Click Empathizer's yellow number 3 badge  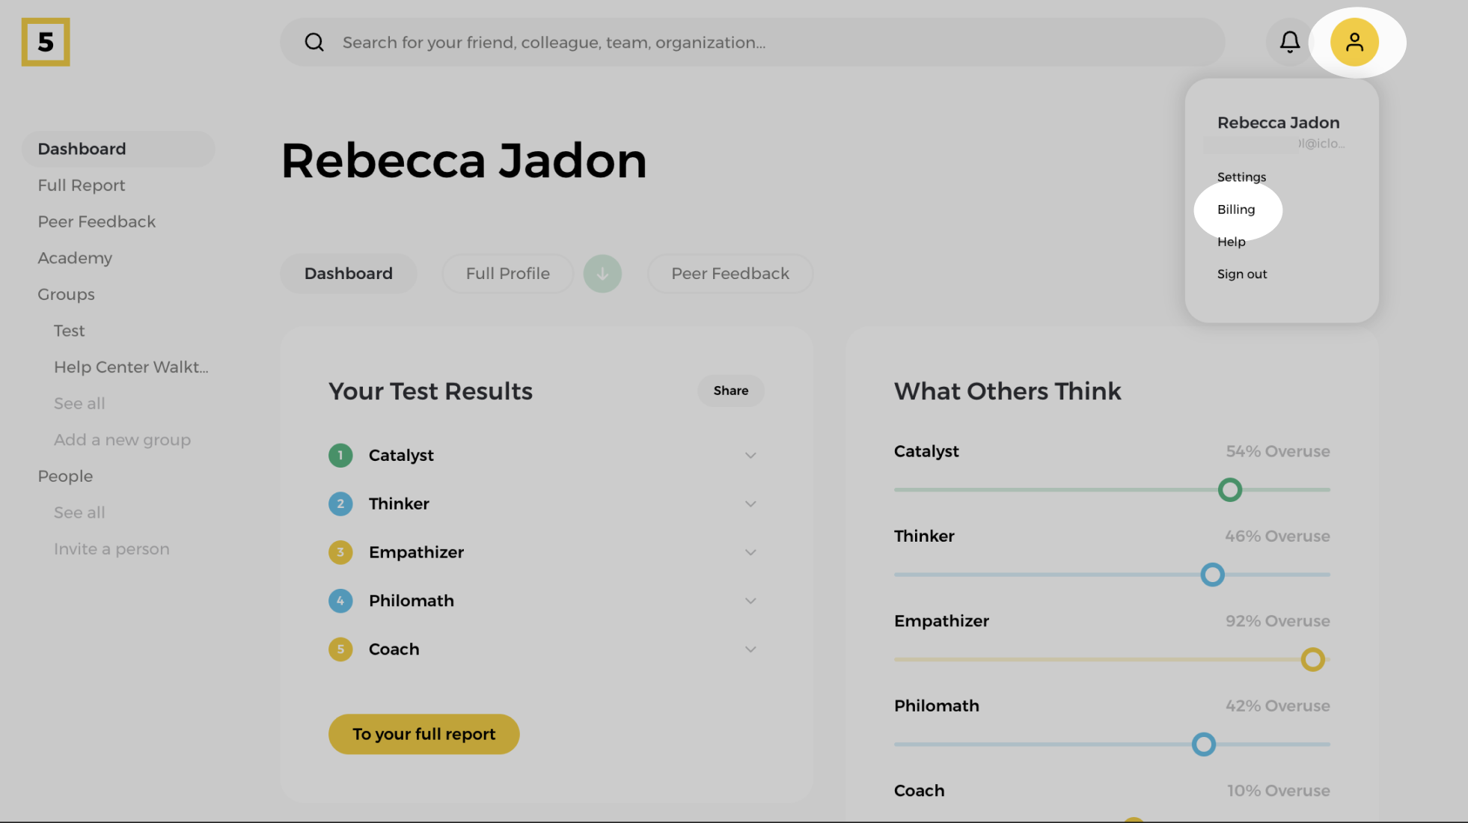pyautogui.click(x=340, y=552)
